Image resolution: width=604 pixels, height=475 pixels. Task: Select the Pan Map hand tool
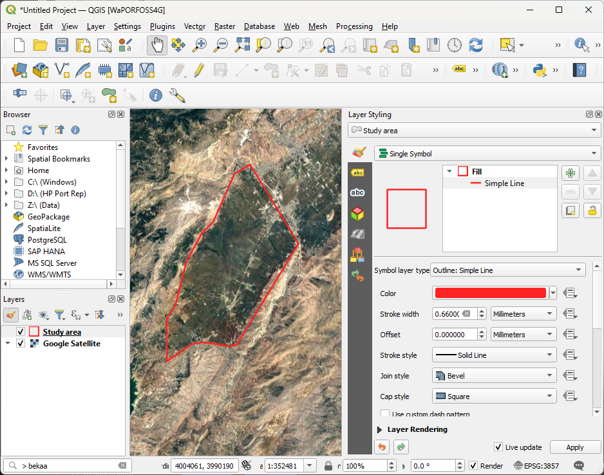click(x=157, y=44)
